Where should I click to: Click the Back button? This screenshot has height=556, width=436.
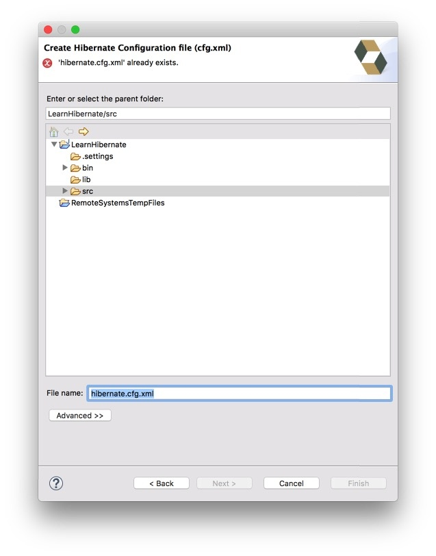tap(162, 483)
